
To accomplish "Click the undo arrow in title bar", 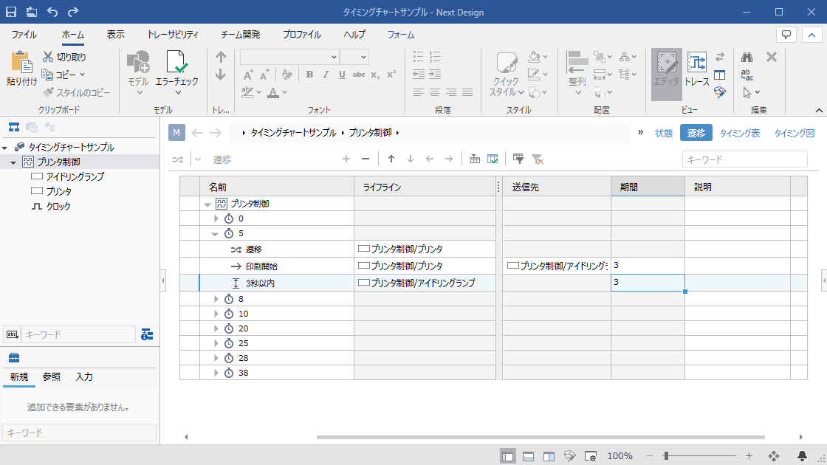I will pyautogui.click(x=52, y=12).
